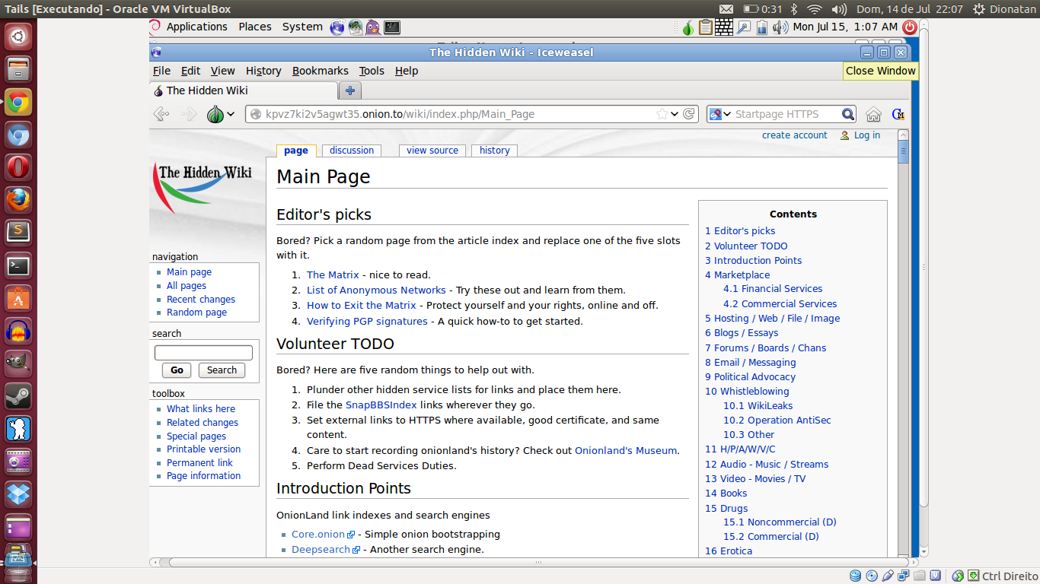1040x584 pixels.
Task: Click the VirtualBox hard disk status icon
Action: (856, 576)
